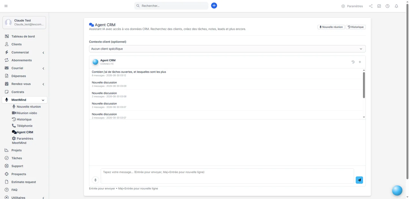Open Projets in sidebar
Viewport: 409px width, 199px height.
[16, 150]
